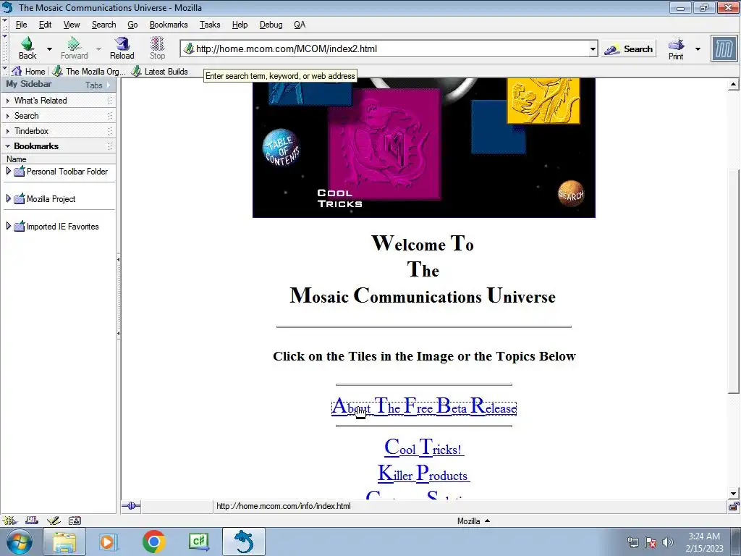Click the volume speaker tray icon
This screenshot has width=741, height=556.
coord(668,542)
